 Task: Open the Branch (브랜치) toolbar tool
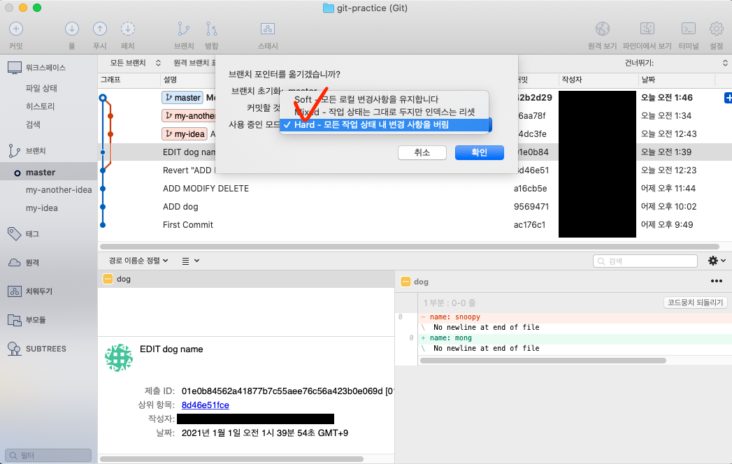point(183,29)
